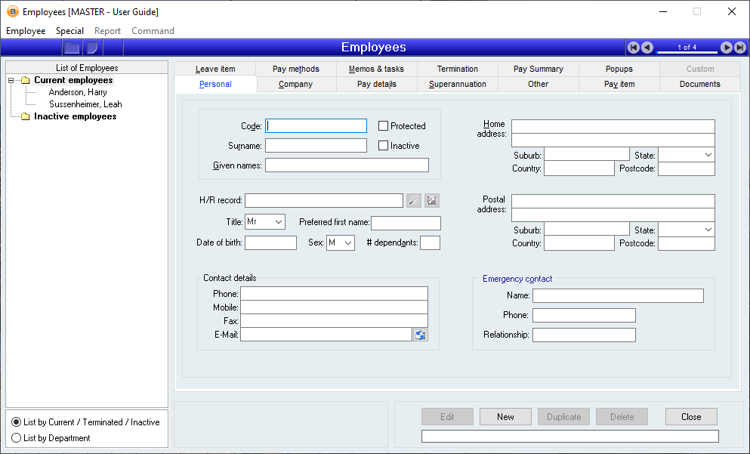Click the folder icon in the blue toolbar

pos(72,48)
